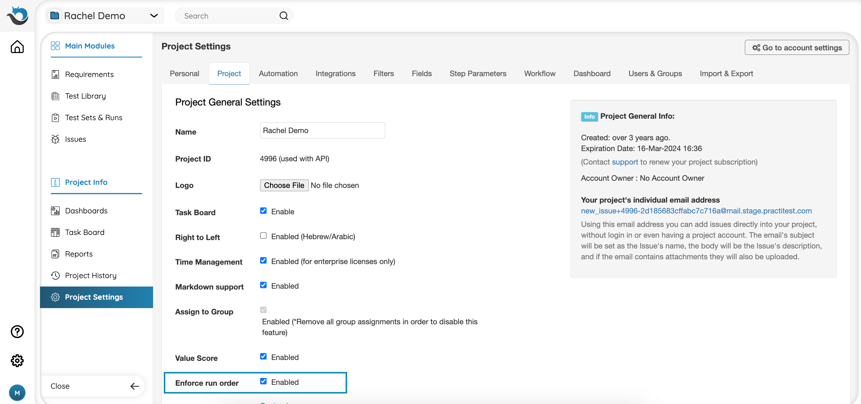
Task: Expand the Rachel Demo project dropdown
Action: (x=154, y=16)
